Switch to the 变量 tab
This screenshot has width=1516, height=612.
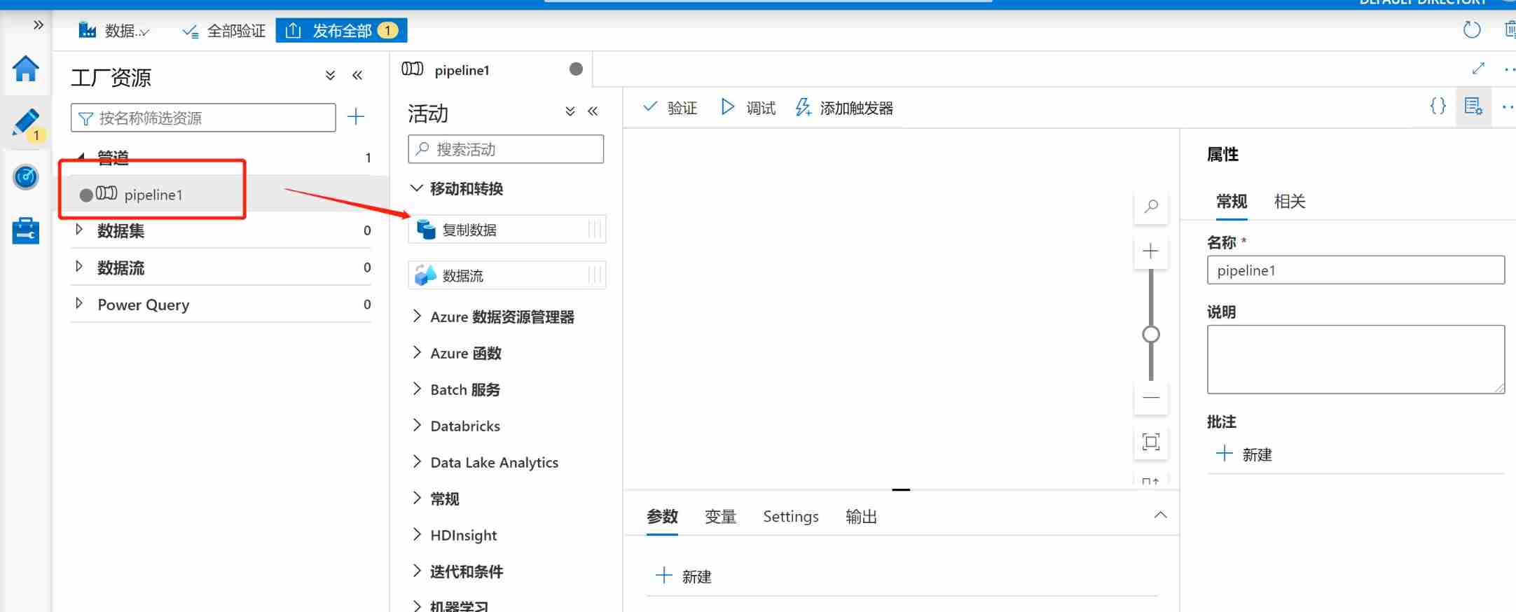click(720, 517)
